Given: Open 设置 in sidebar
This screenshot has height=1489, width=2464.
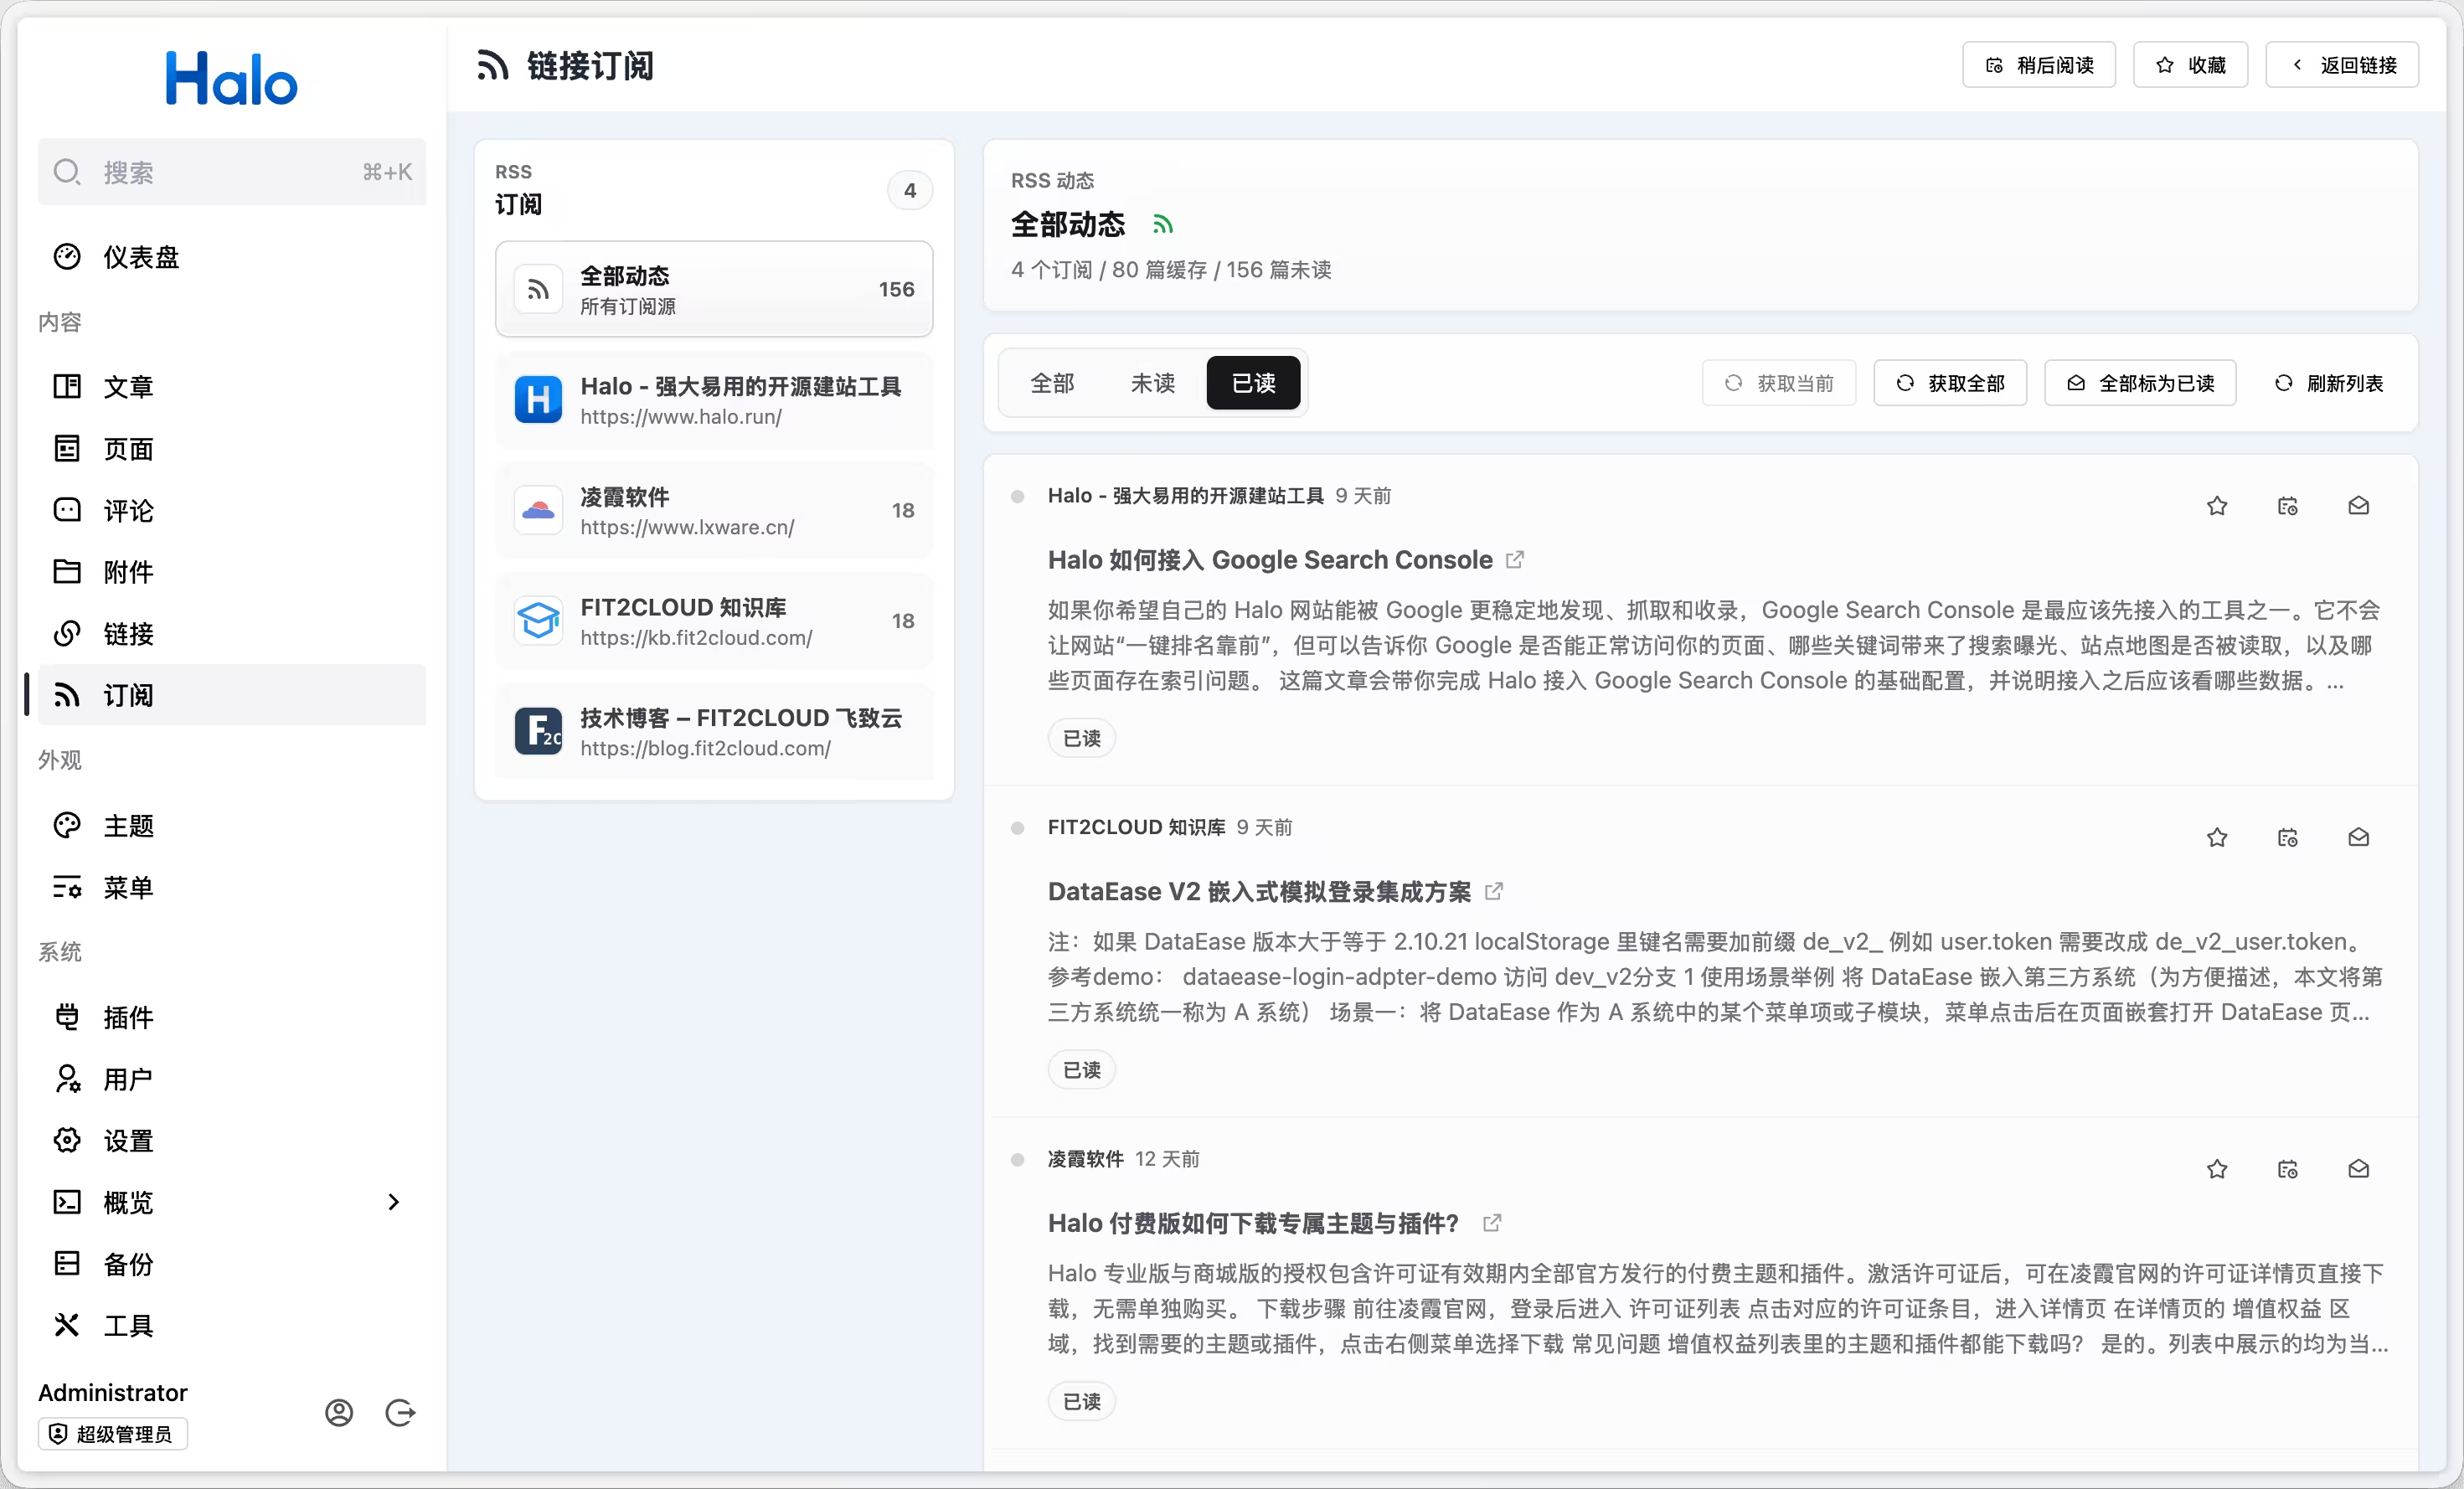Looking at the screenshot, I should [x=232, y=1141].
